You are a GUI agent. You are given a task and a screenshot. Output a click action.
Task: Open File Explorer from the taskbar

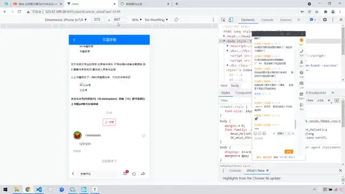click(x=17, y=189)
